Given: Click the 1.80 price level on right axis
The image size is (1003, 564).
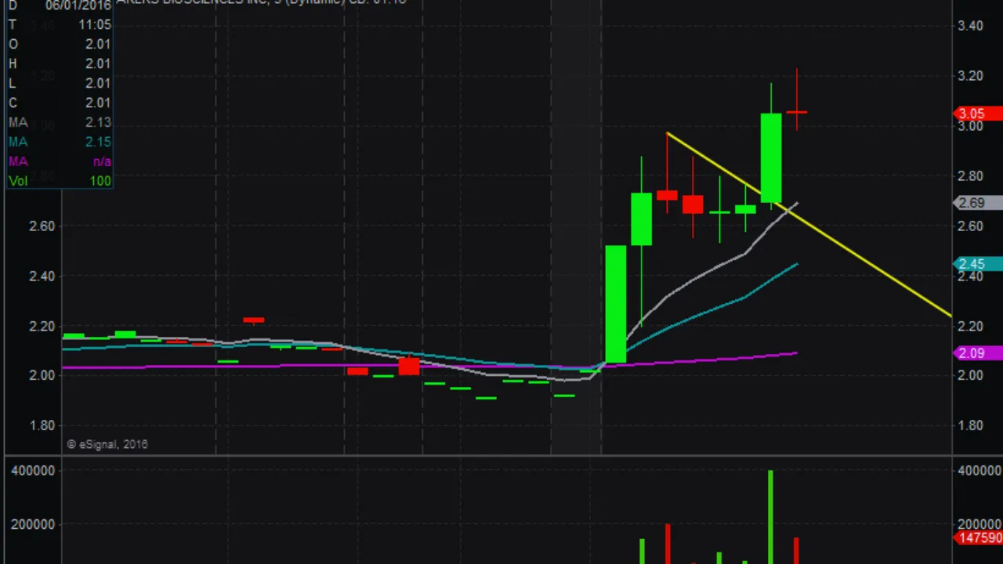Looking at the screenshot, I should click(970, 425).
